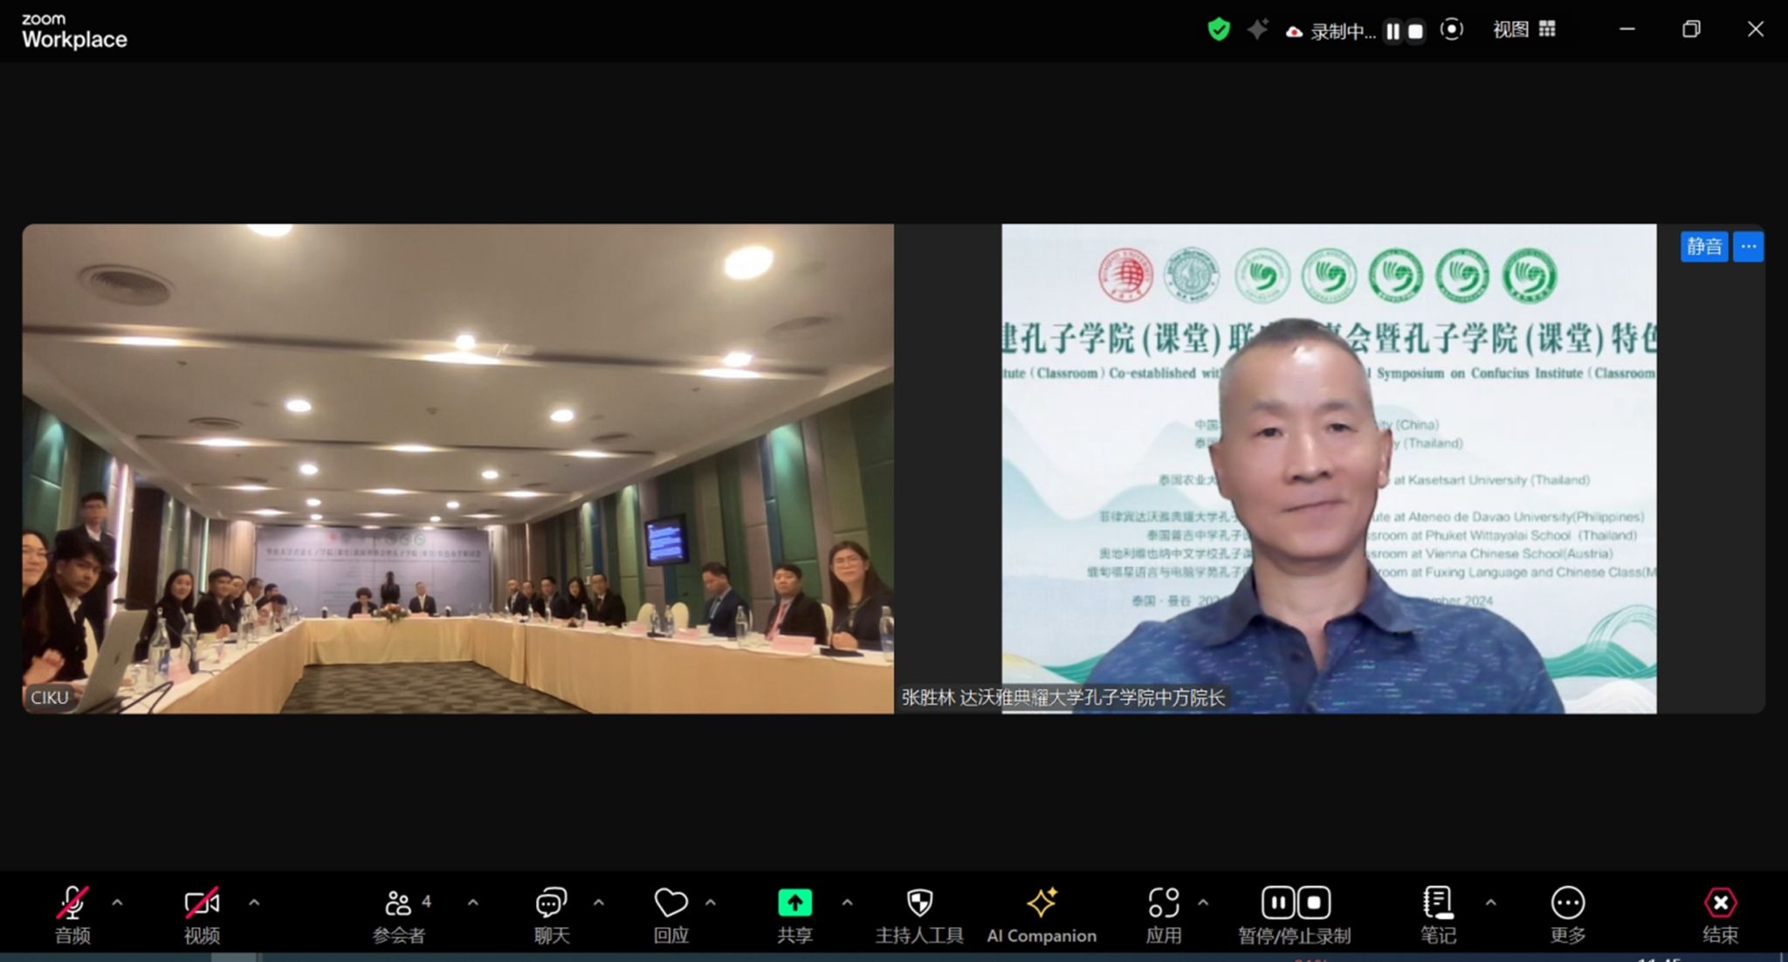Viewport: 1788px width, 962px height.
Task: Select the CIKU conference room video tile
Action: (457, 469)
